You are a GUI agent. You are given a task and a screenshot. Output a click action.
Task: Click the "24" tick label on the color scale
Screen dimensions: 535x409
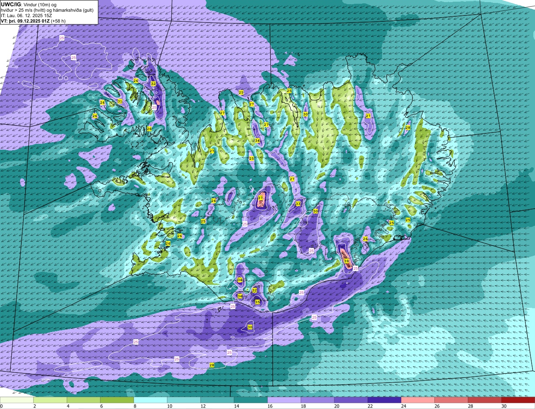click(x=404, y=406)
